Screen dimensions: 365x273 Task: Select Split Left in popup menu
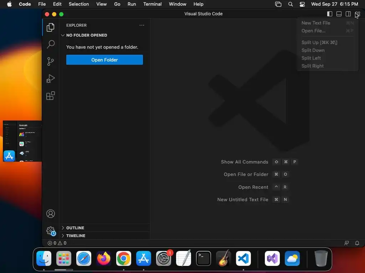(328, 58)
